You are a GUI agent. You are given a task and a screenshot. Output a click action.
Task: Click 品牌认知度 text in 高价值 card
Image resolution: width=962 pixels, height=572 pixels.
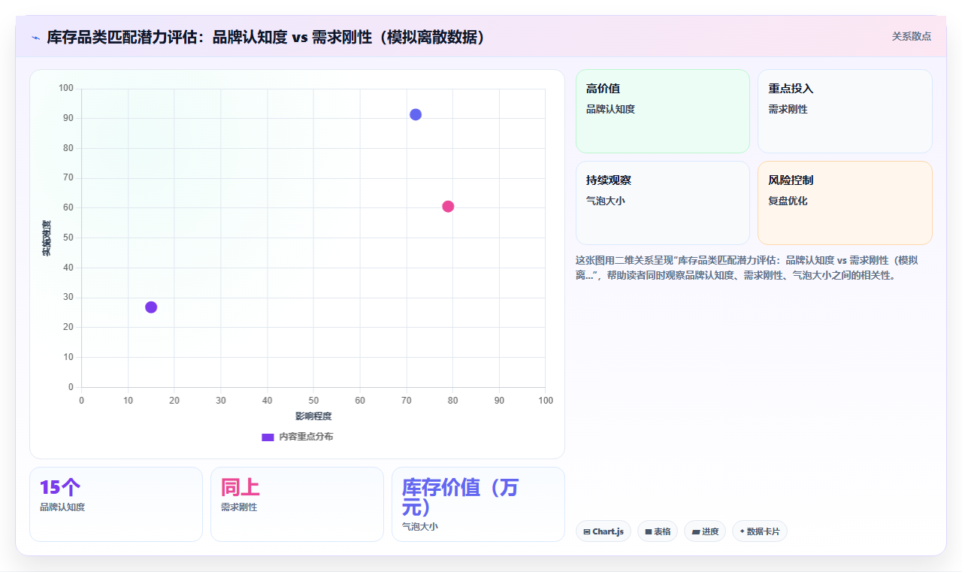pyautogui.click(x=610, y=109)
